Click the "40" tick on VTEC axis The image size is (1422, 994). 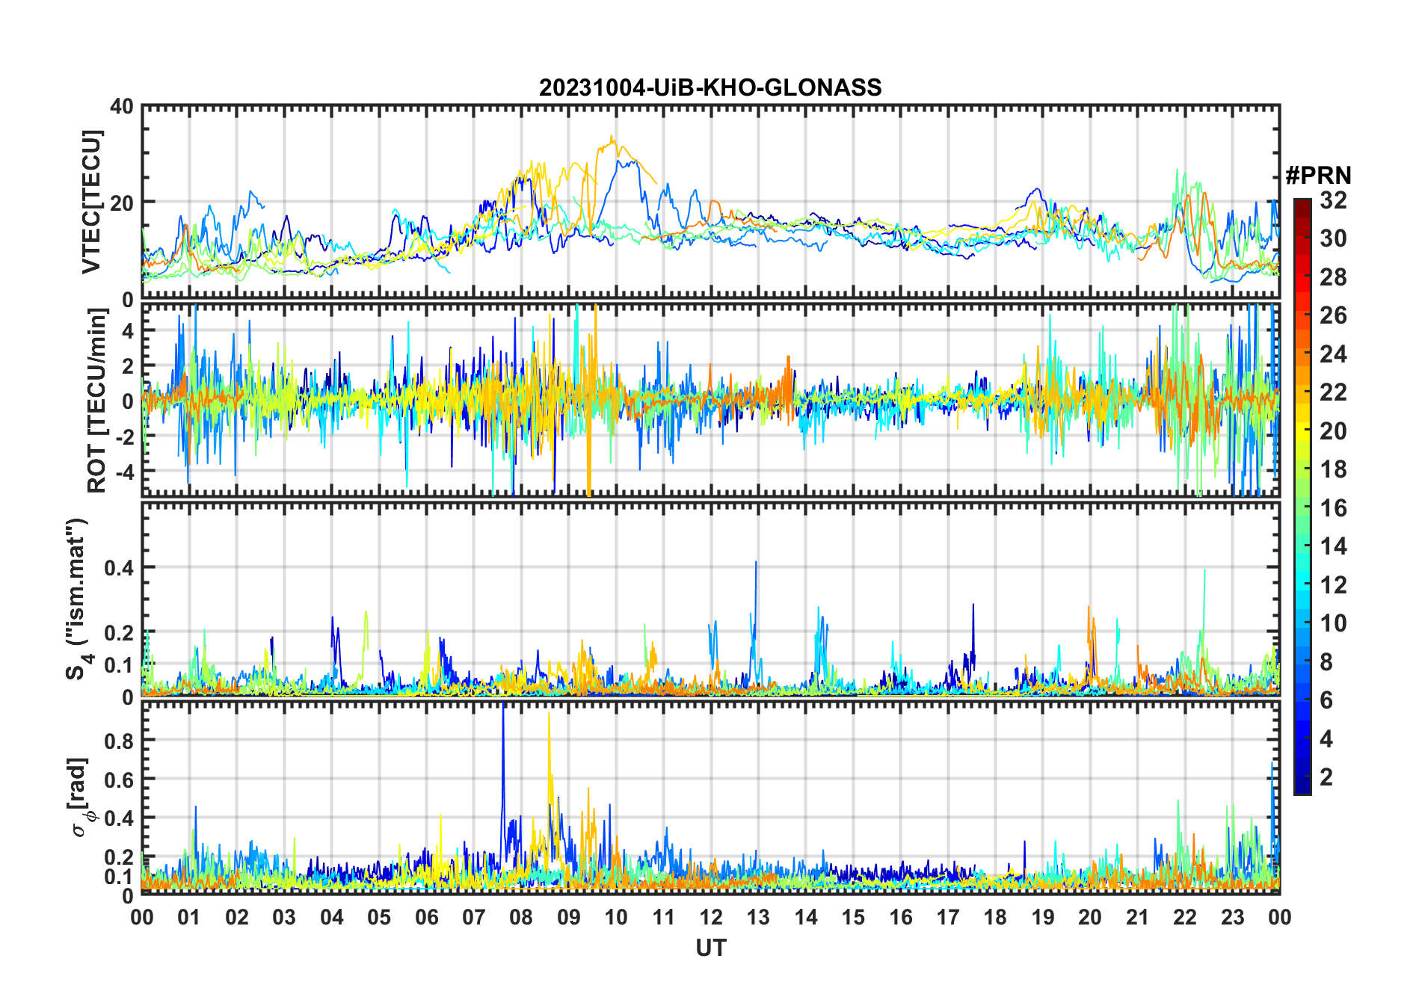tap(122, 107)
